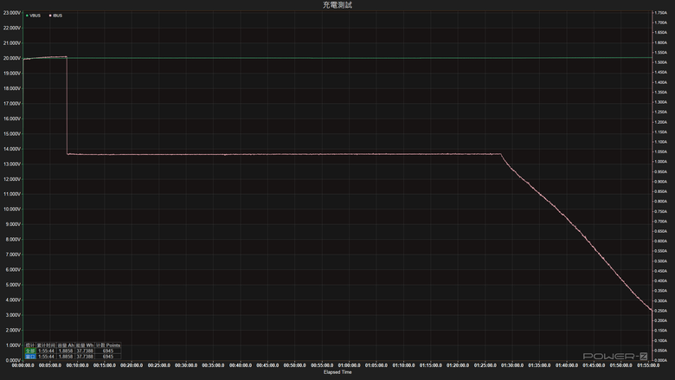The image size is (675, 380).
Task: Click the green 全部 row label
Action: click(x=29, y=351)
